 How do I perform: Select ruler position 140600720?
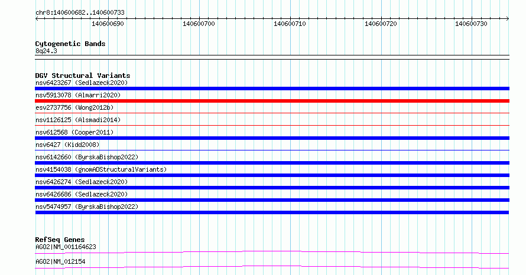(381, 24)
